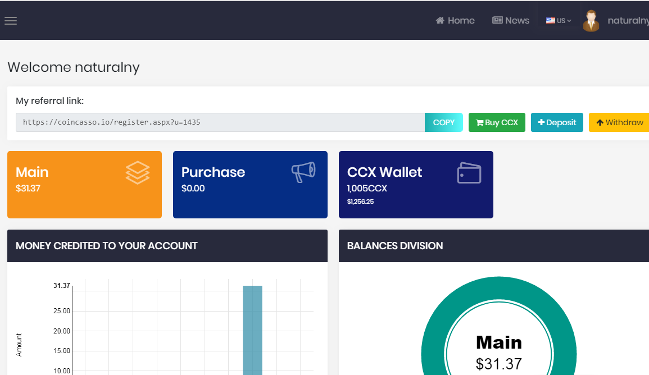The width and height of the screenshot is (649, 375).
Task: Click the Balances Division header
Action: coord(494,245)
